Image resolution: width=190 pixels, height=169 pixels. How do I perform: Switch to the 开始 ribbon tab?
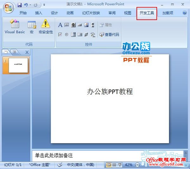tap(23, 13)
